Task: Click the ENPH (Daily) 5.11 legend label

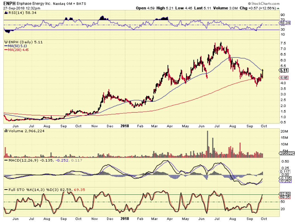Action: tap(25, 42)
